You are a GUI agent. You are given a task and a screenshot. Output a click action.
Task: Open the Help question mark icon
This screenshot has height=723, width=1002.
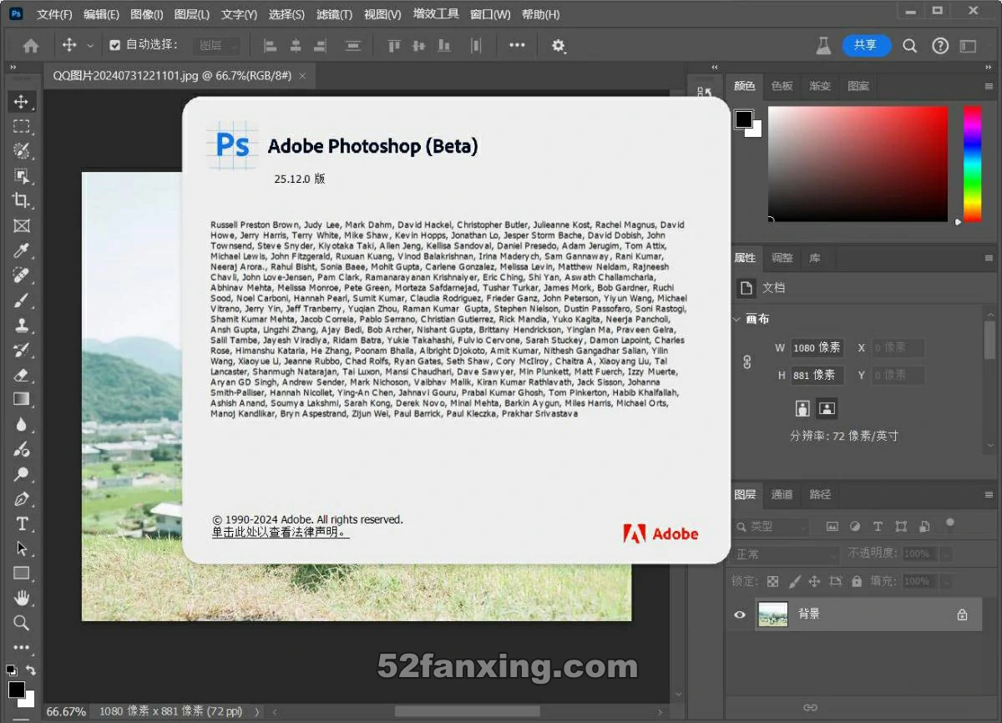tap(940, 46)
